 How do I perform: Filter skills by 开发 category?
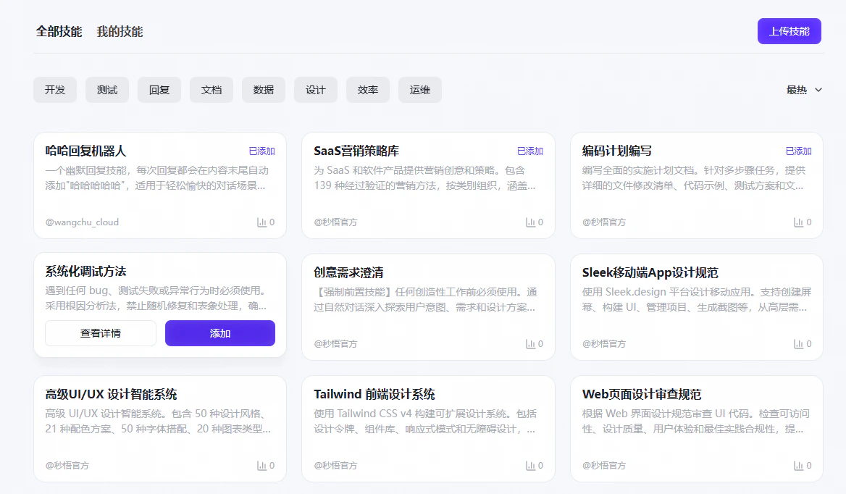point(55,90)
